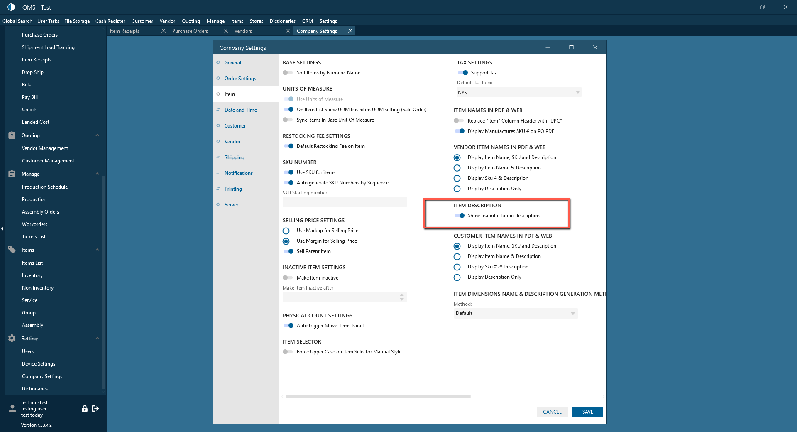
Task: Toggle Sync Items In Base Unit Of Measure
Action: coord(288,120)
